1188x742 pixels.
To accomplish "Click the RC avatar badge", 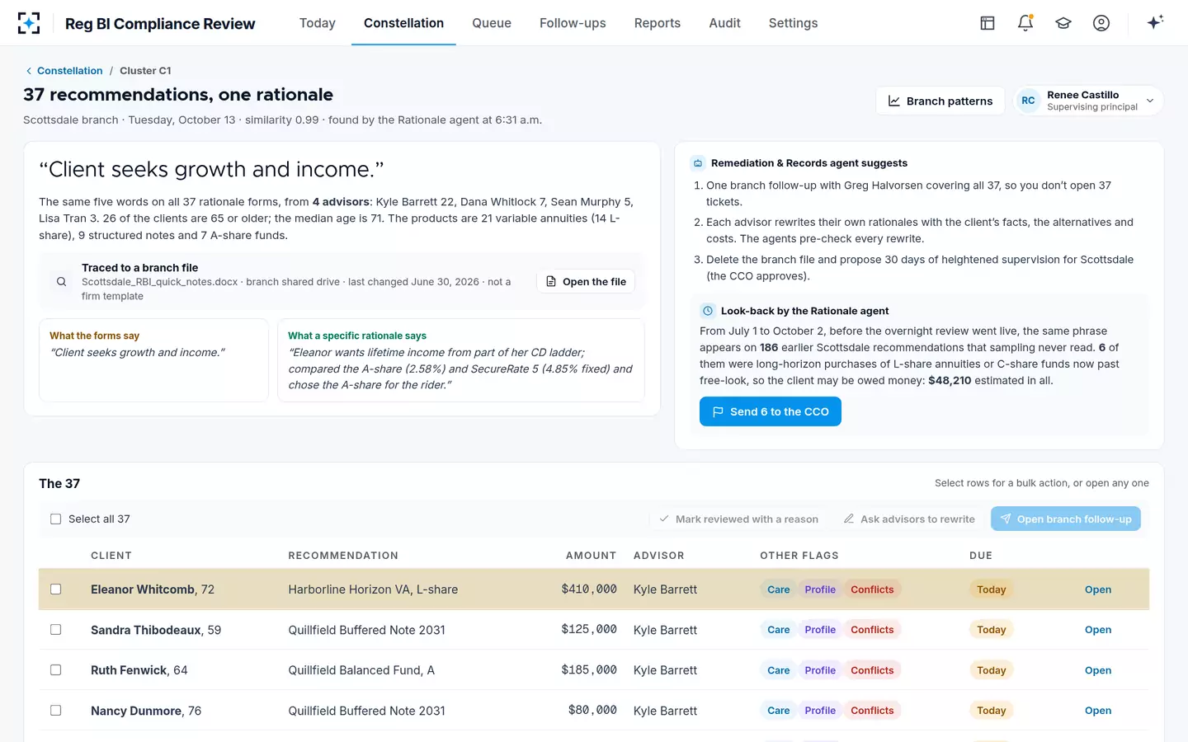I will tap(1028, 101).
